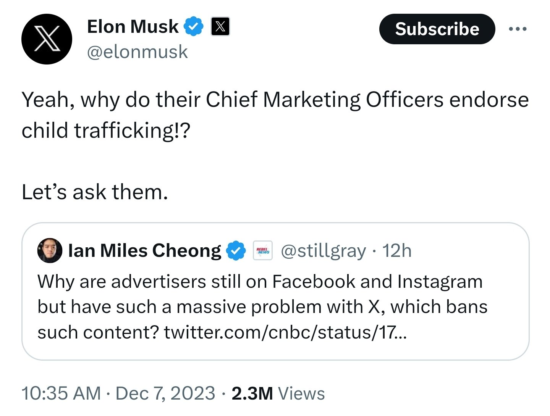This screenshot has width=550, height=416.
Task: Click the 10:35 AM post time
Action: [61, 393]
